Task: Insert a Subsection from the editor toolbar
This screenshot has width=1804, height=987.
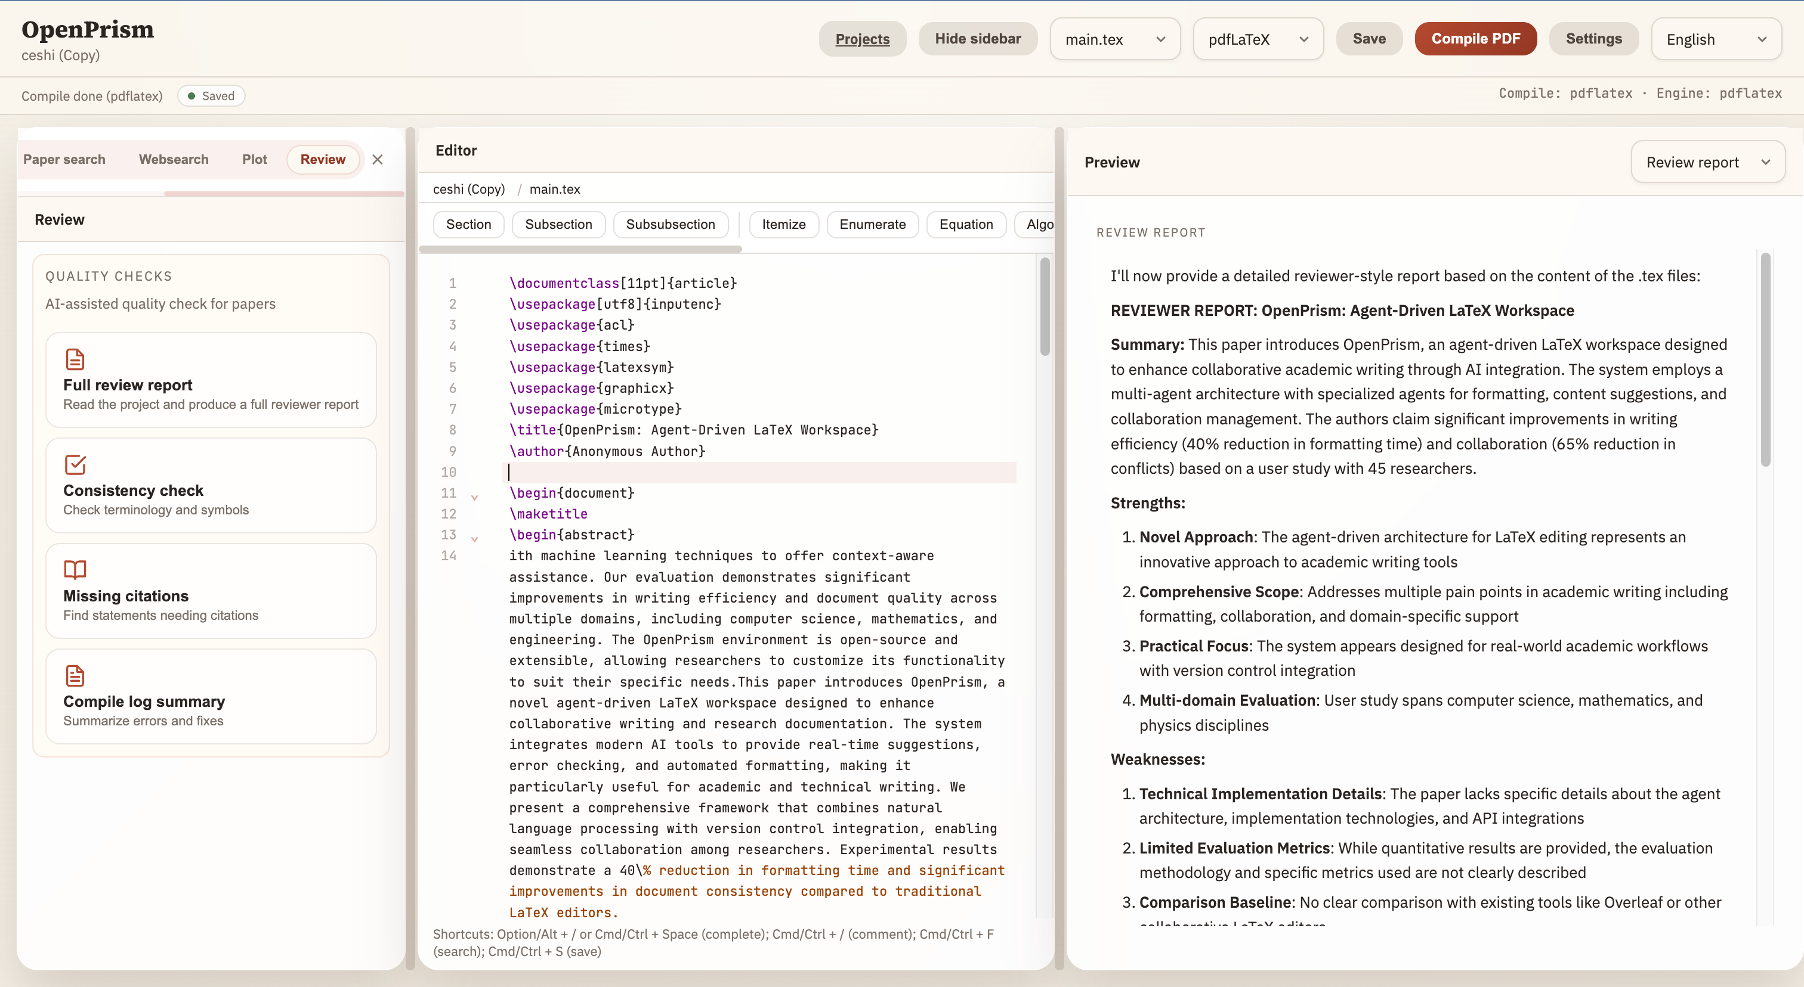Action: coord(558,225)
